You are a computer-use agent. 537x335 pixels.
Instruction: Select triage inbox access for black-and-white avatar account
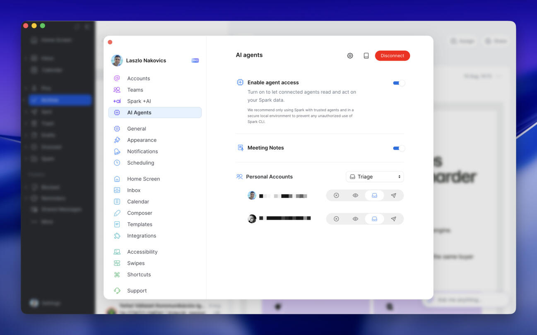(374, 219)
